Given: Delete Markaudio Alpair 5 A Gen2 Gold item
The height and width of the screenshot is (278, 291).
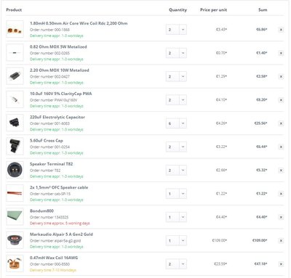Looking at the screenshot, I should 281,241.
